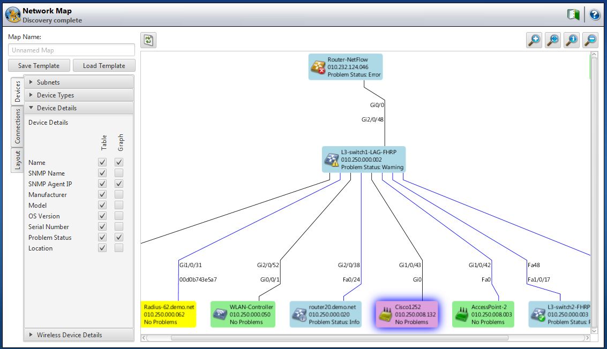Screen dimensions: 607x349
Task: Enable SNMP Name in Graph column
Action: point(119,173)
